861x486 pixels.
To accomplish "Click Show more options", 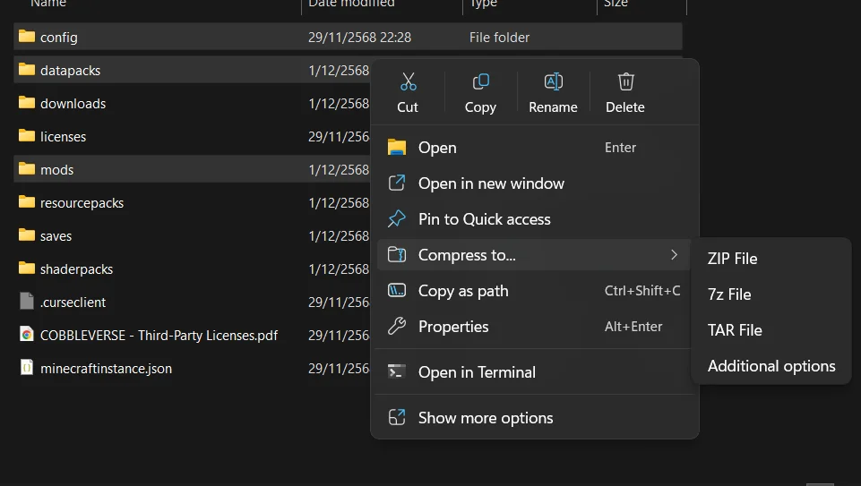I will [x=486, y=418].
